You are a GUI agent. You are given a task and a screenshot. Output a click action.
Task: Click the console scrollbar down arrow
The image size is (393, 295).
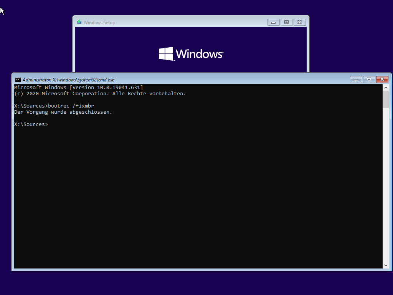pyautogui.click(x=386, y=265)
